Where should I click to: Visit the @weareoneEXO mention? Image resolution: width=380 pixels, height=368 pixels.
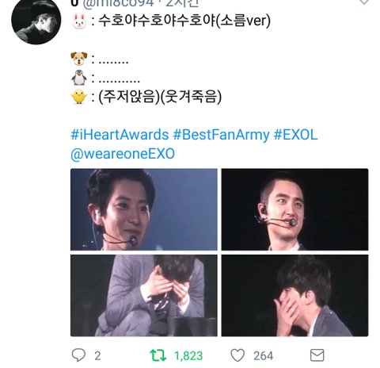[123, 154]
